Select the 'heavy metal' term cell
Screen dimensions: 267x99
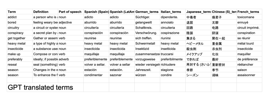coord(20,44)
